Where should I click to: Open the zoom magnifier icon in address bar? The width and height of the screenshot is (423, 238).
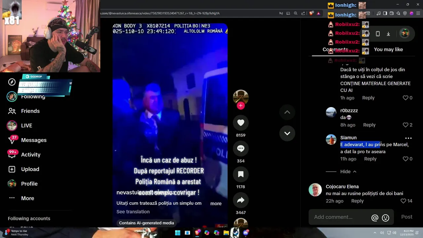click(x=296, y=13)
